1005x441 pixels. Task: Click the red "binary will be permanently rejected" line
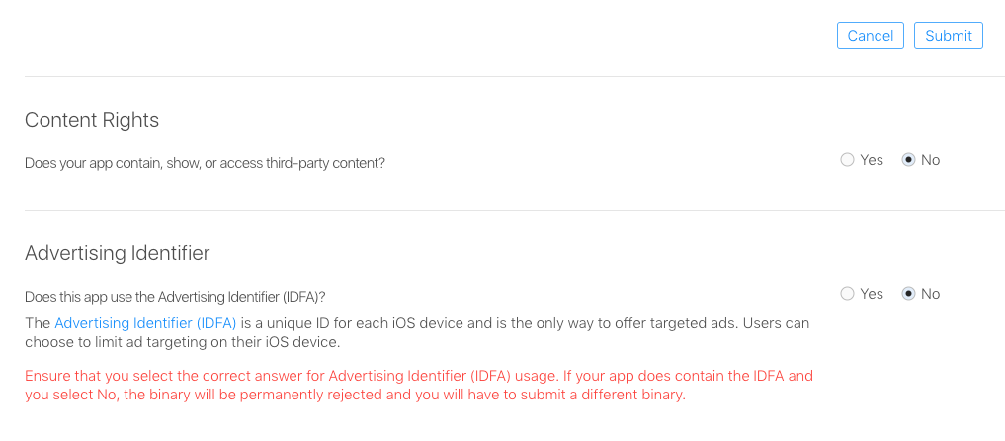tap(354, 396)
